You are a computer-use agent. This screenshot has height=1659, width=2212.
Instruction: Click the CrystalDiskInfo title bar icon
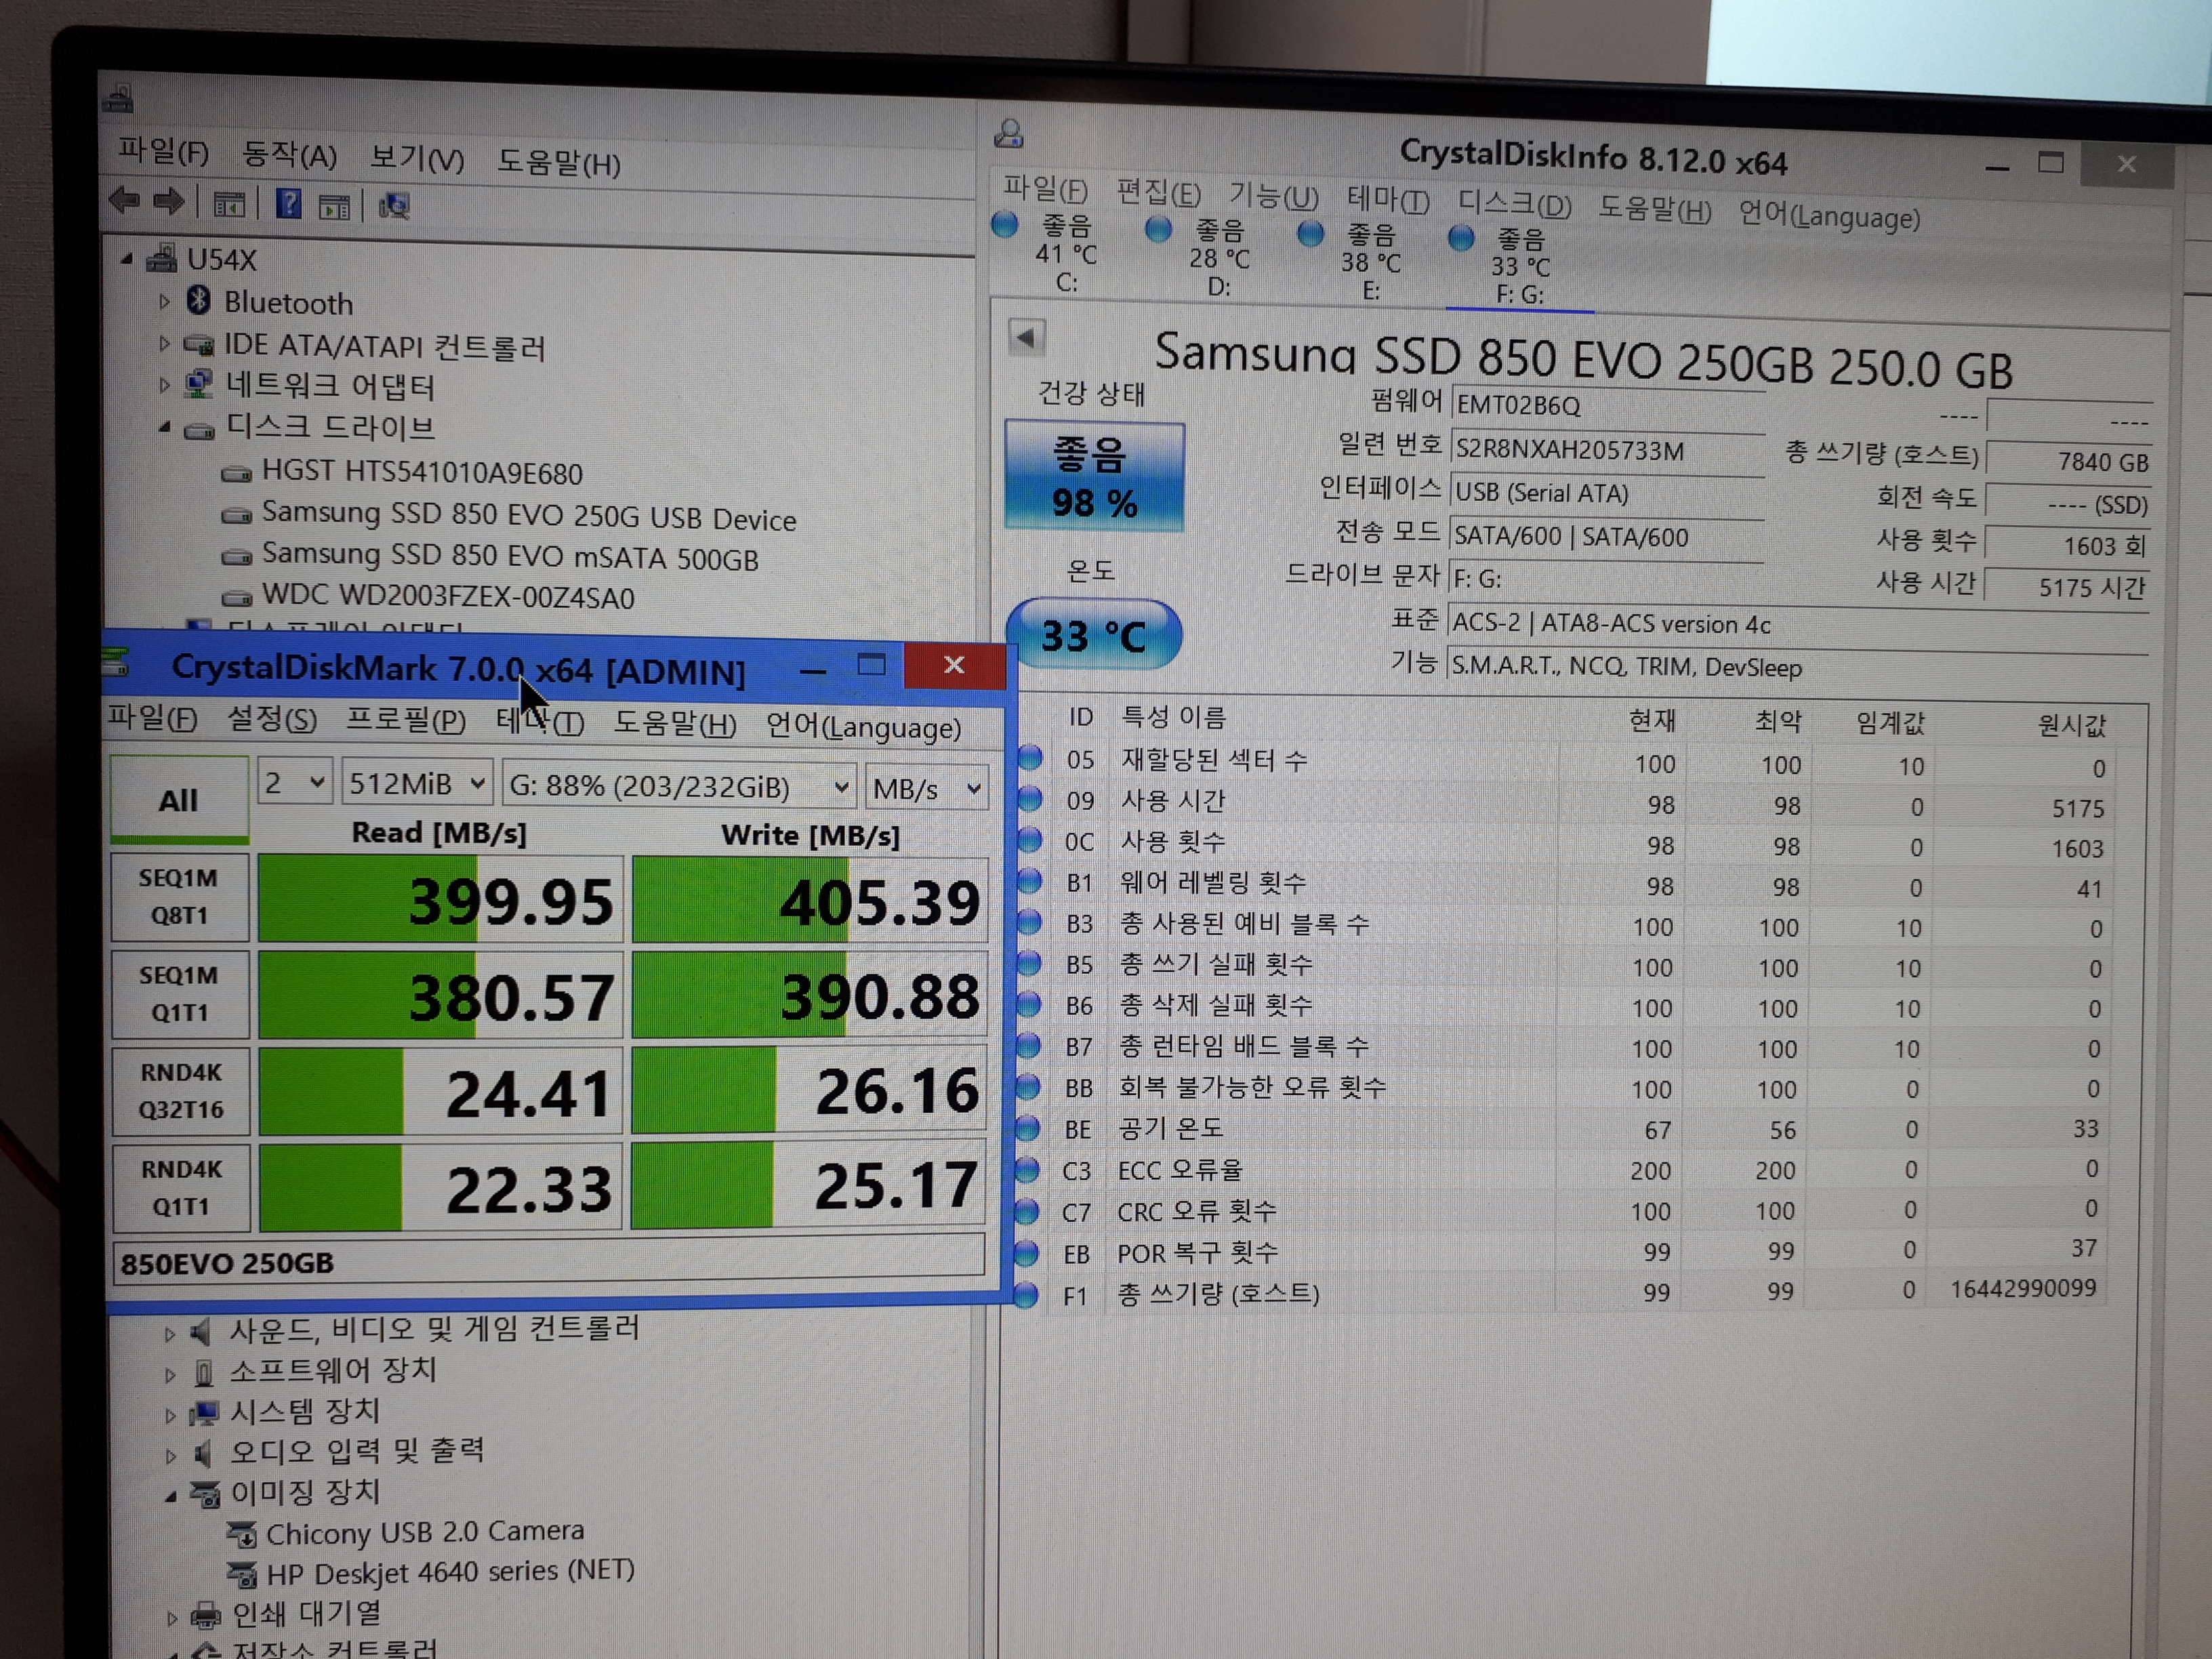[x=1009, y=133]
